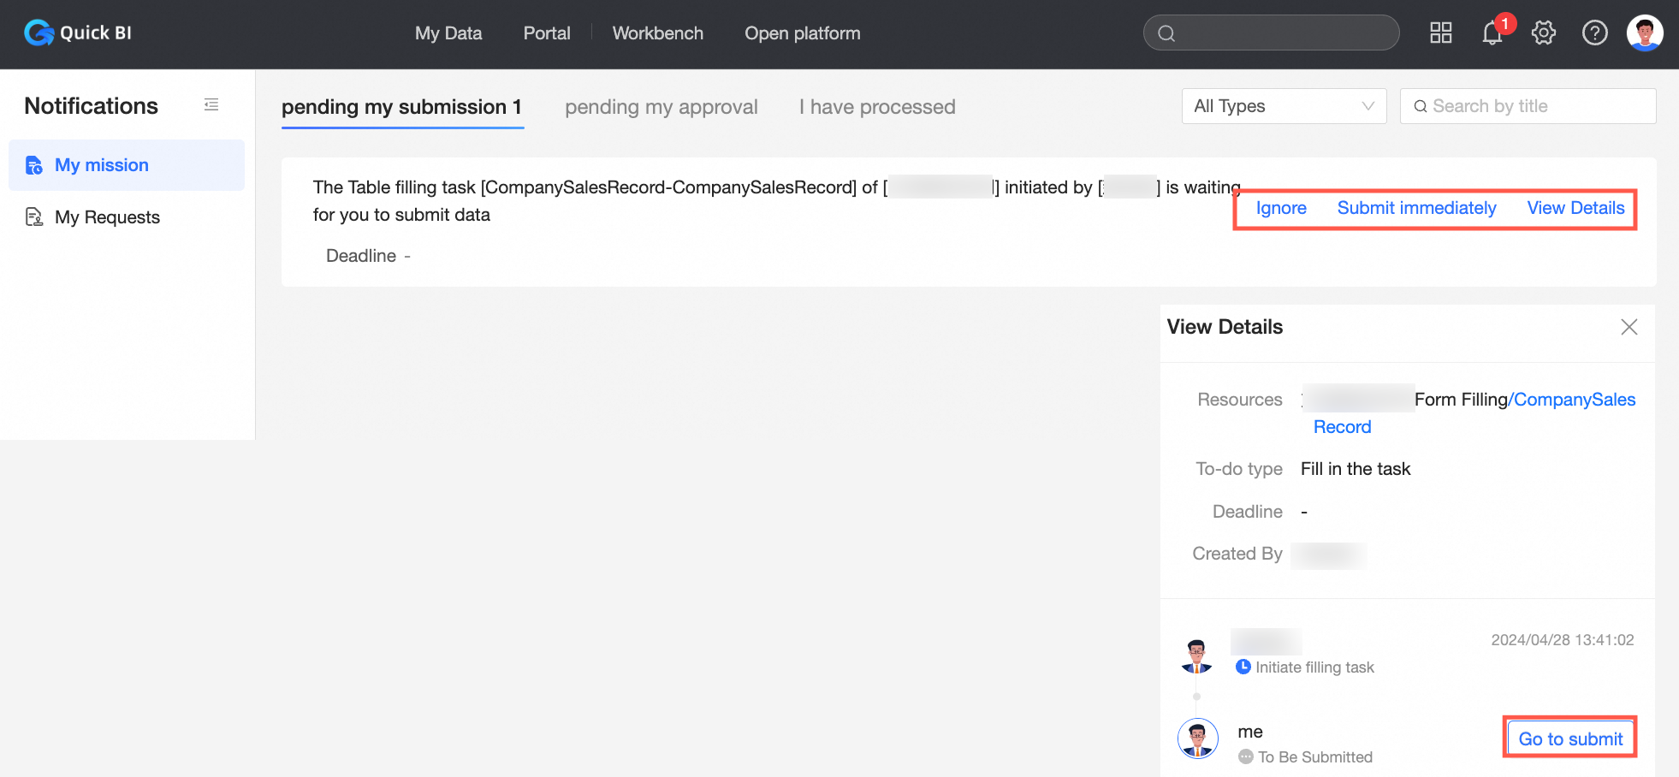This screenshot has height=777, width=1679.
Task: Expand the All Types dropdown
Action: click(x=1284, y=106)
